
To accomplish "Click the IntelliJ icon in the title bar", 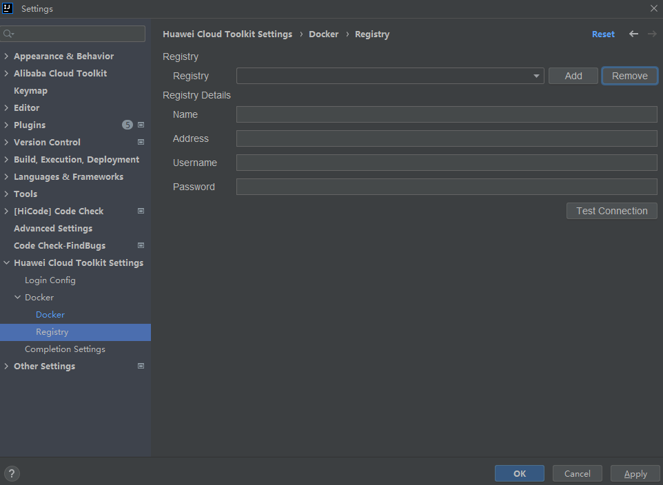I will [x=8, y=8].
